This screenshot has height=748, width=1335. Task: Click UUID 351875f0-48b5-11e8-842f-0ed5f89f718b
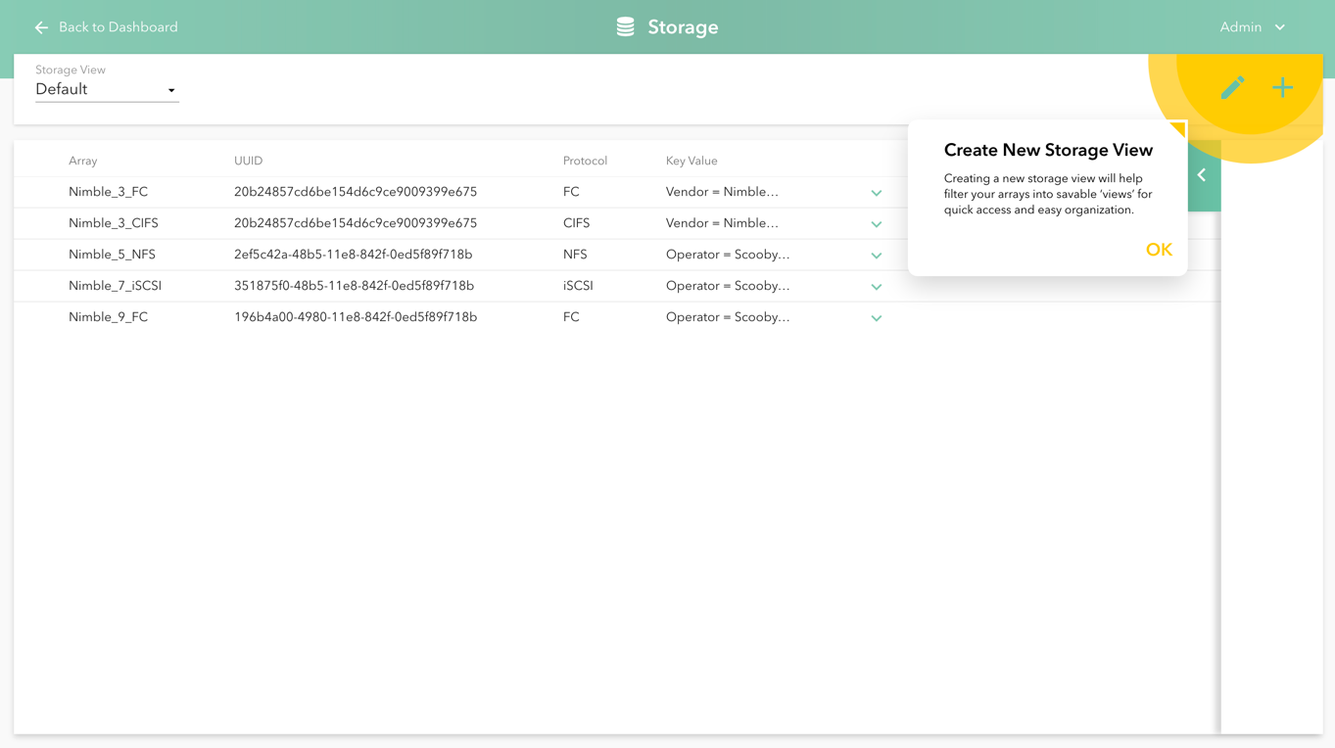(x=354, y=286)
